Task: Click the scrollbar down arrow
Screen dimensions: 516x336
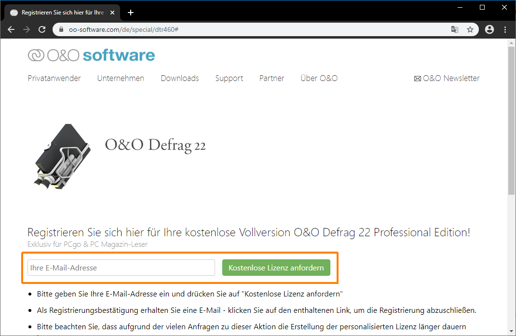Action: pyautogui.click(x=511, y=331)
